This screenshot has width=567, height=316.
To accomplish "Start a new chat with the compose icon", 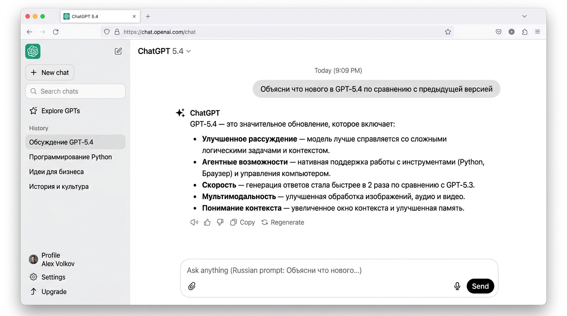I will click(x=118, y=51).
